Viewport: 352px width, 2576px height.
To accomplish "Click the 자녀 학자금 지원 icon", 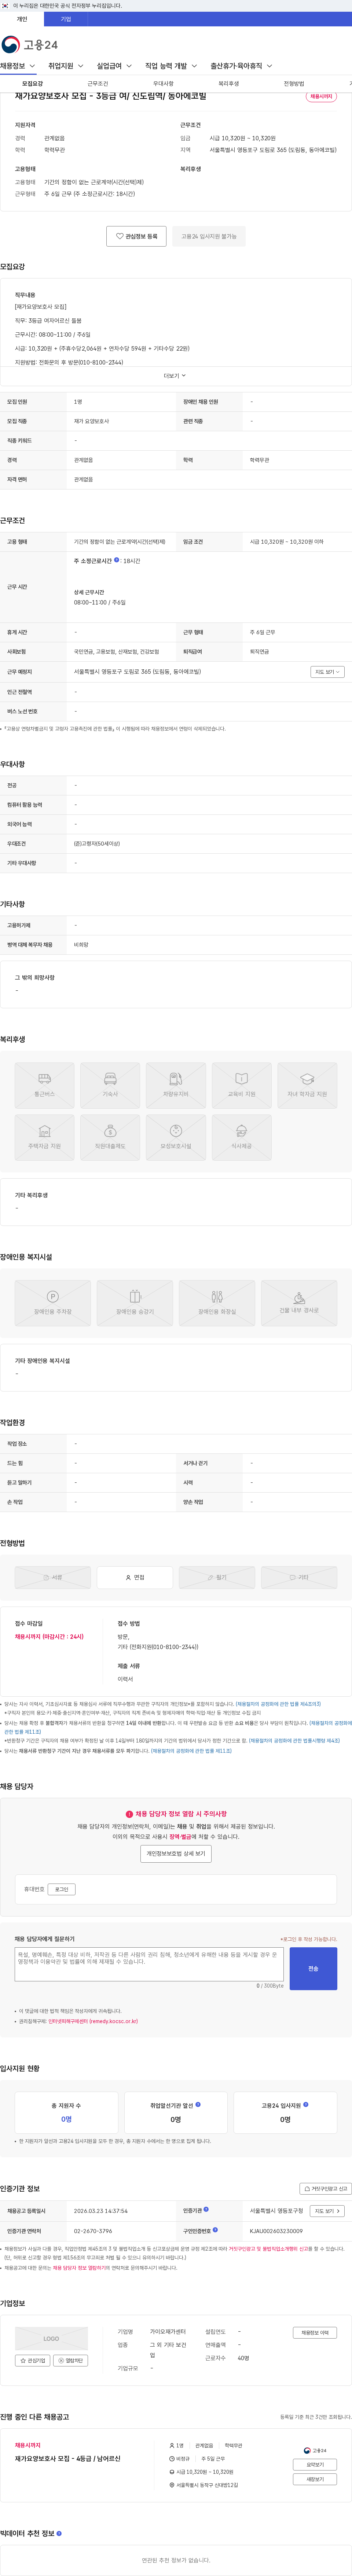I will coord(307,1084).
